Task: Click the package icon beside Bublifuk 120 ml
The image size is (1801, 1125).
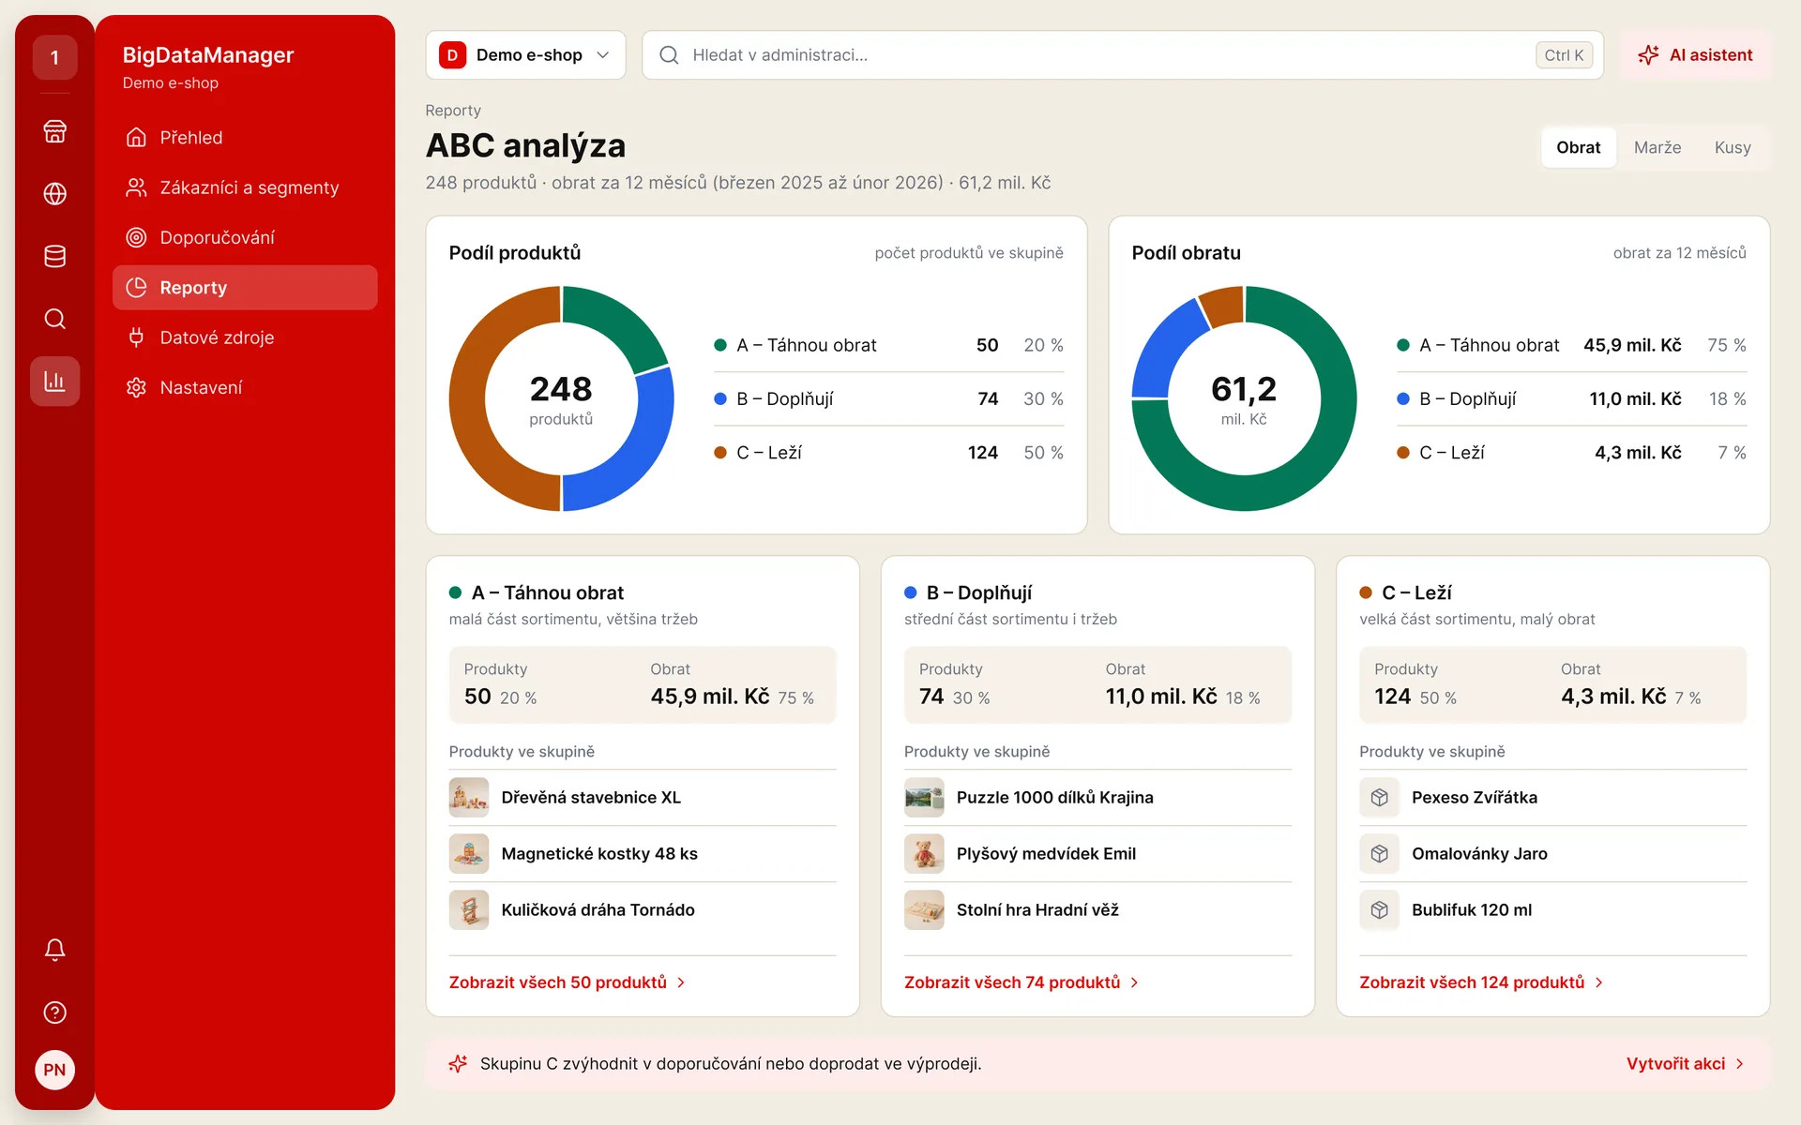Action: [1379, 910]
